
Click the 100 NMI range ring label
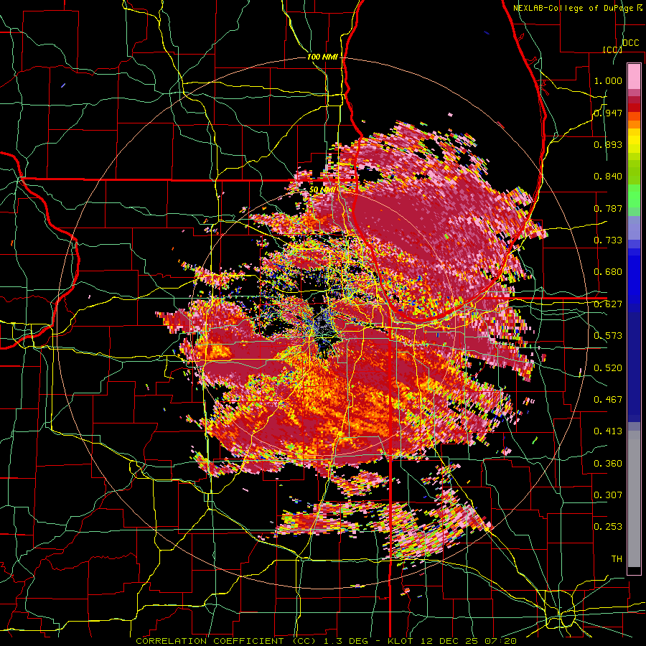(x=322, y=57)
